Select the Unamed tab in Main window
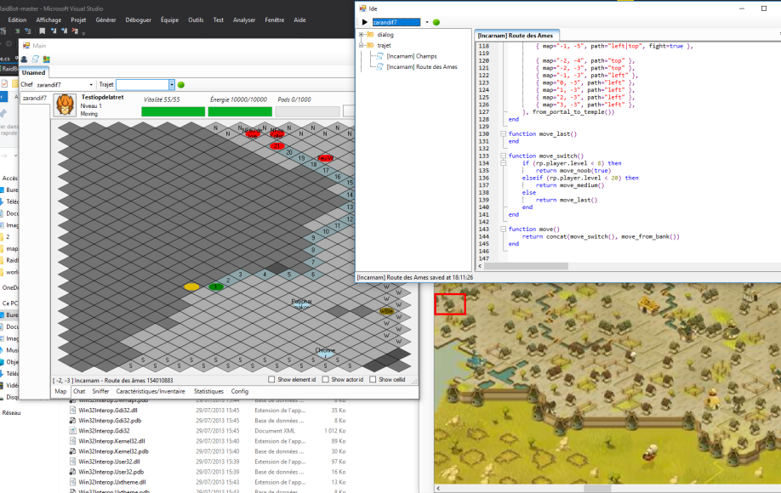Screen dimensions: 781x493 [x=33, y=72]
